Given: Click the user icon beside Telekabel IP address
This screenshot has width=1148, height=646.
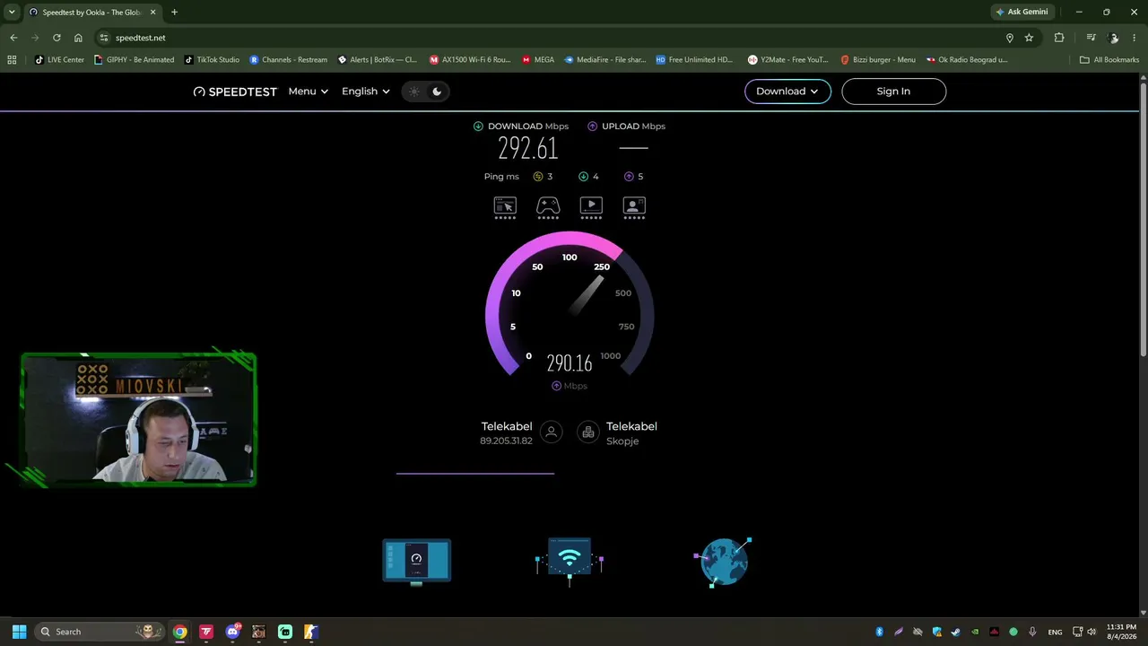Looking at the screenshot, I should click(552, 432).
